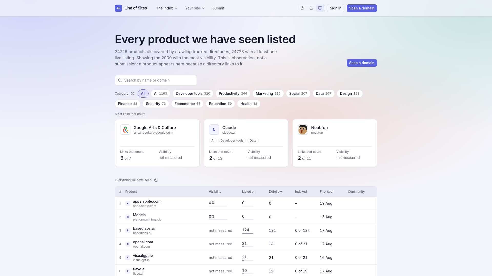Click '2 of 13' links that count
Image resolution: width=492 pixels, height=276 pixels.
[216, 158]
